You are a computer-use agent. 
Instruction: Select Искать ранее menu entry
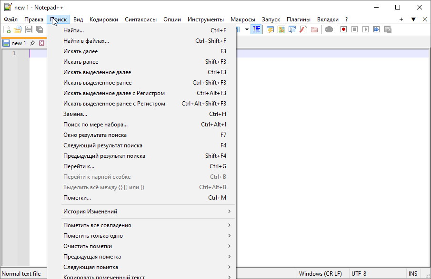point(141,62)
